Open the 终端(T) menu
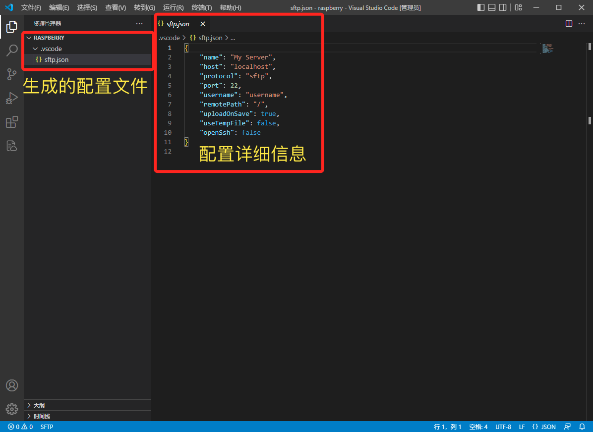Viewport: 593px width, 432px height. tap(202, 7)
